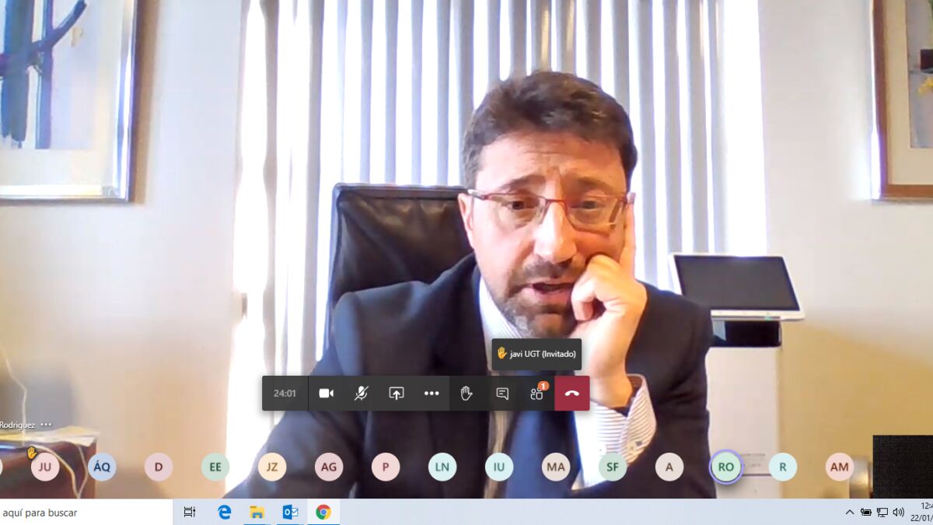The height and width of the screenshot is (525, 933).
Task: Open the volume control in tray
Action: tap(899, 512)
